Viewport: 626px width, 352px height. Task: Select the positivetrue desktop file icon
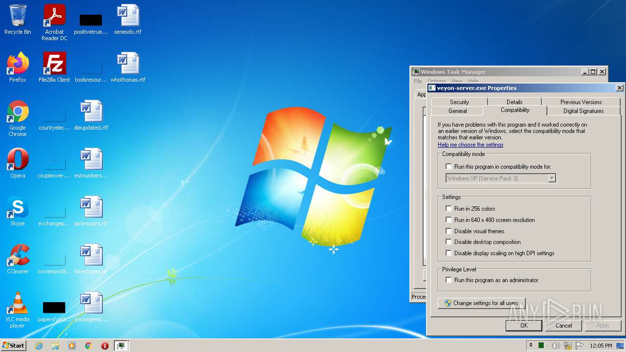91,22
